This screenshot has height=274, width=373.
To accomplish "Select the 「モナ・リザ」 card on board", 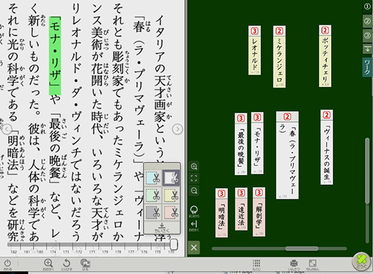I will (x=257, y=143).
